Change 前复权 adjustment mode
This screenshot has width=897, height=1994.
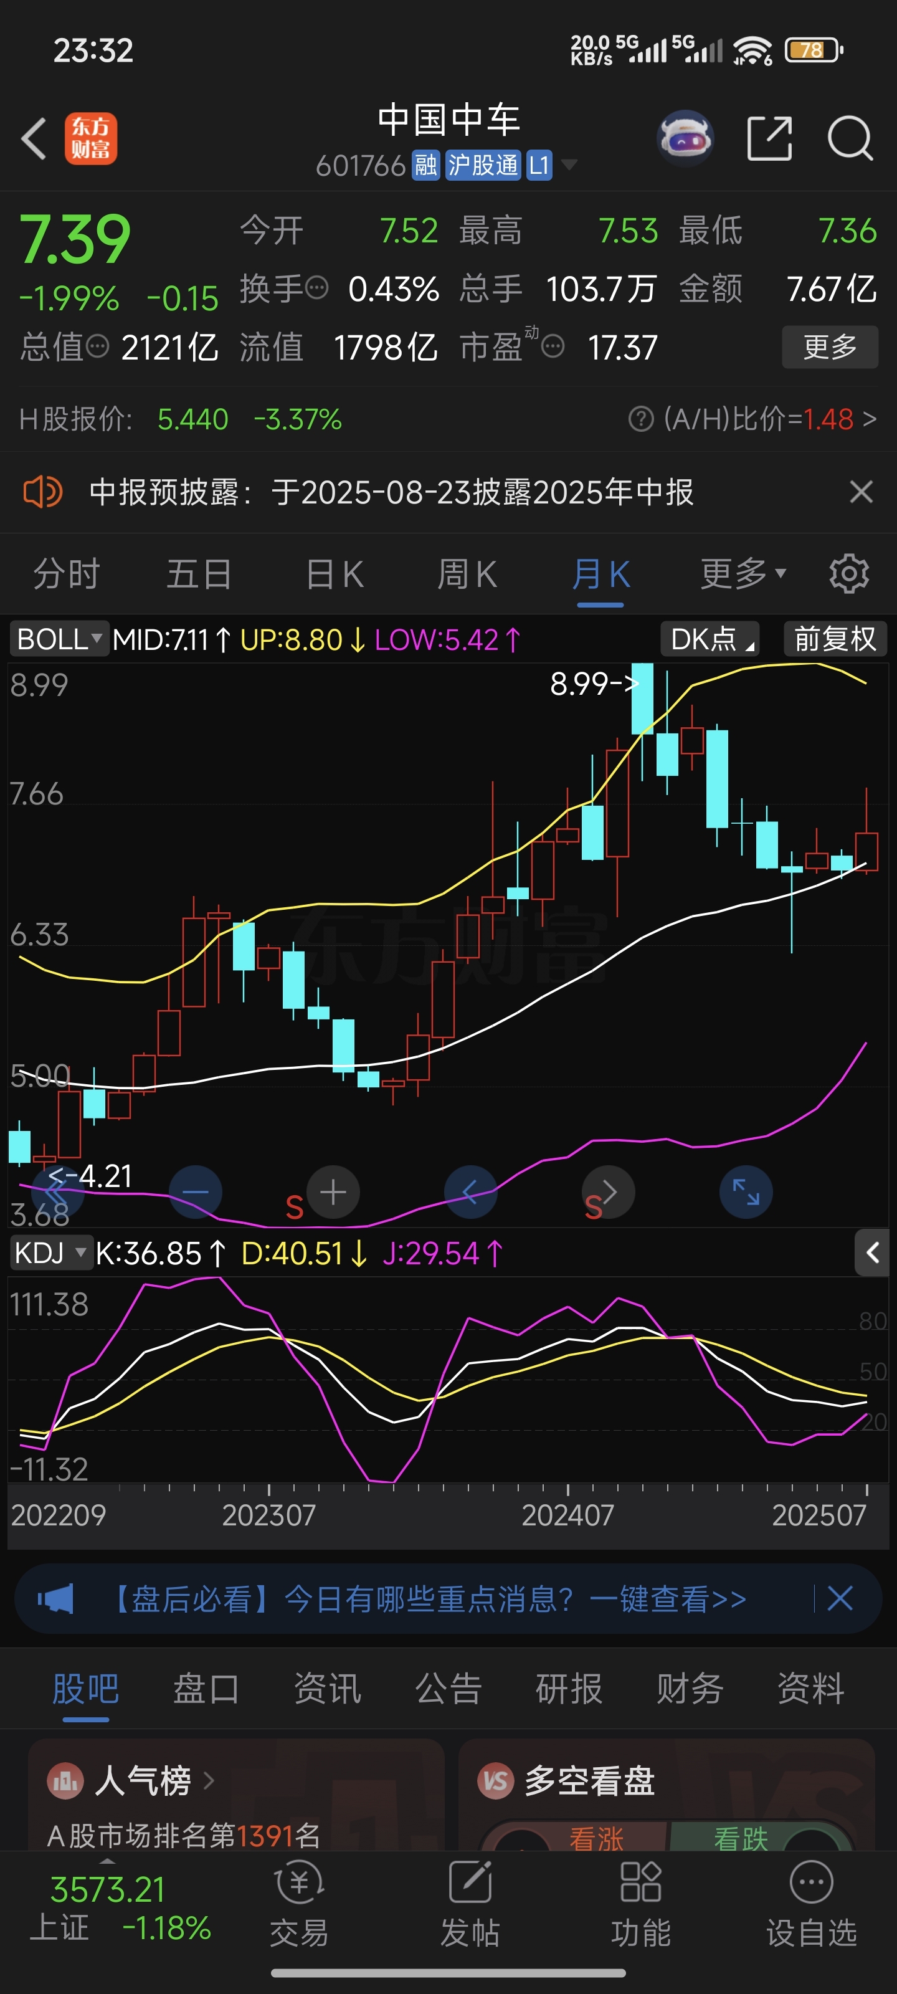(x=835, y=639)
